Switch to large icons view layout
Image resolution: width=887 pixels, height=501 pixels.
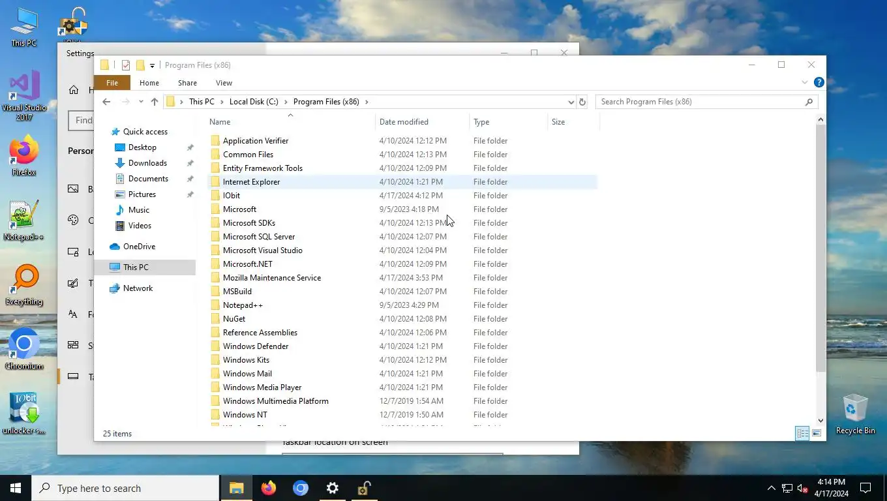coord(817,433)
